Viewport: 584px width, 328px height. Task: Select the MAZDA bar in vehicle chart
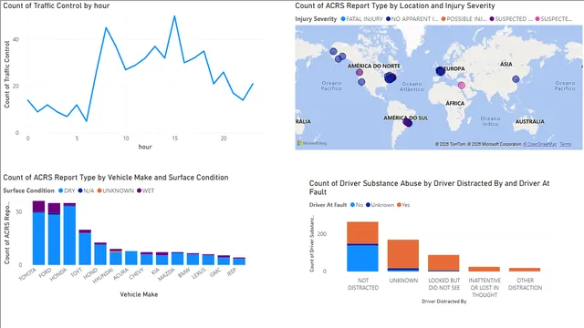click(177, 259)
